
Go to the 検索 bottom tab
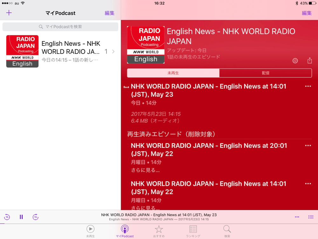(x=227, y=231)
